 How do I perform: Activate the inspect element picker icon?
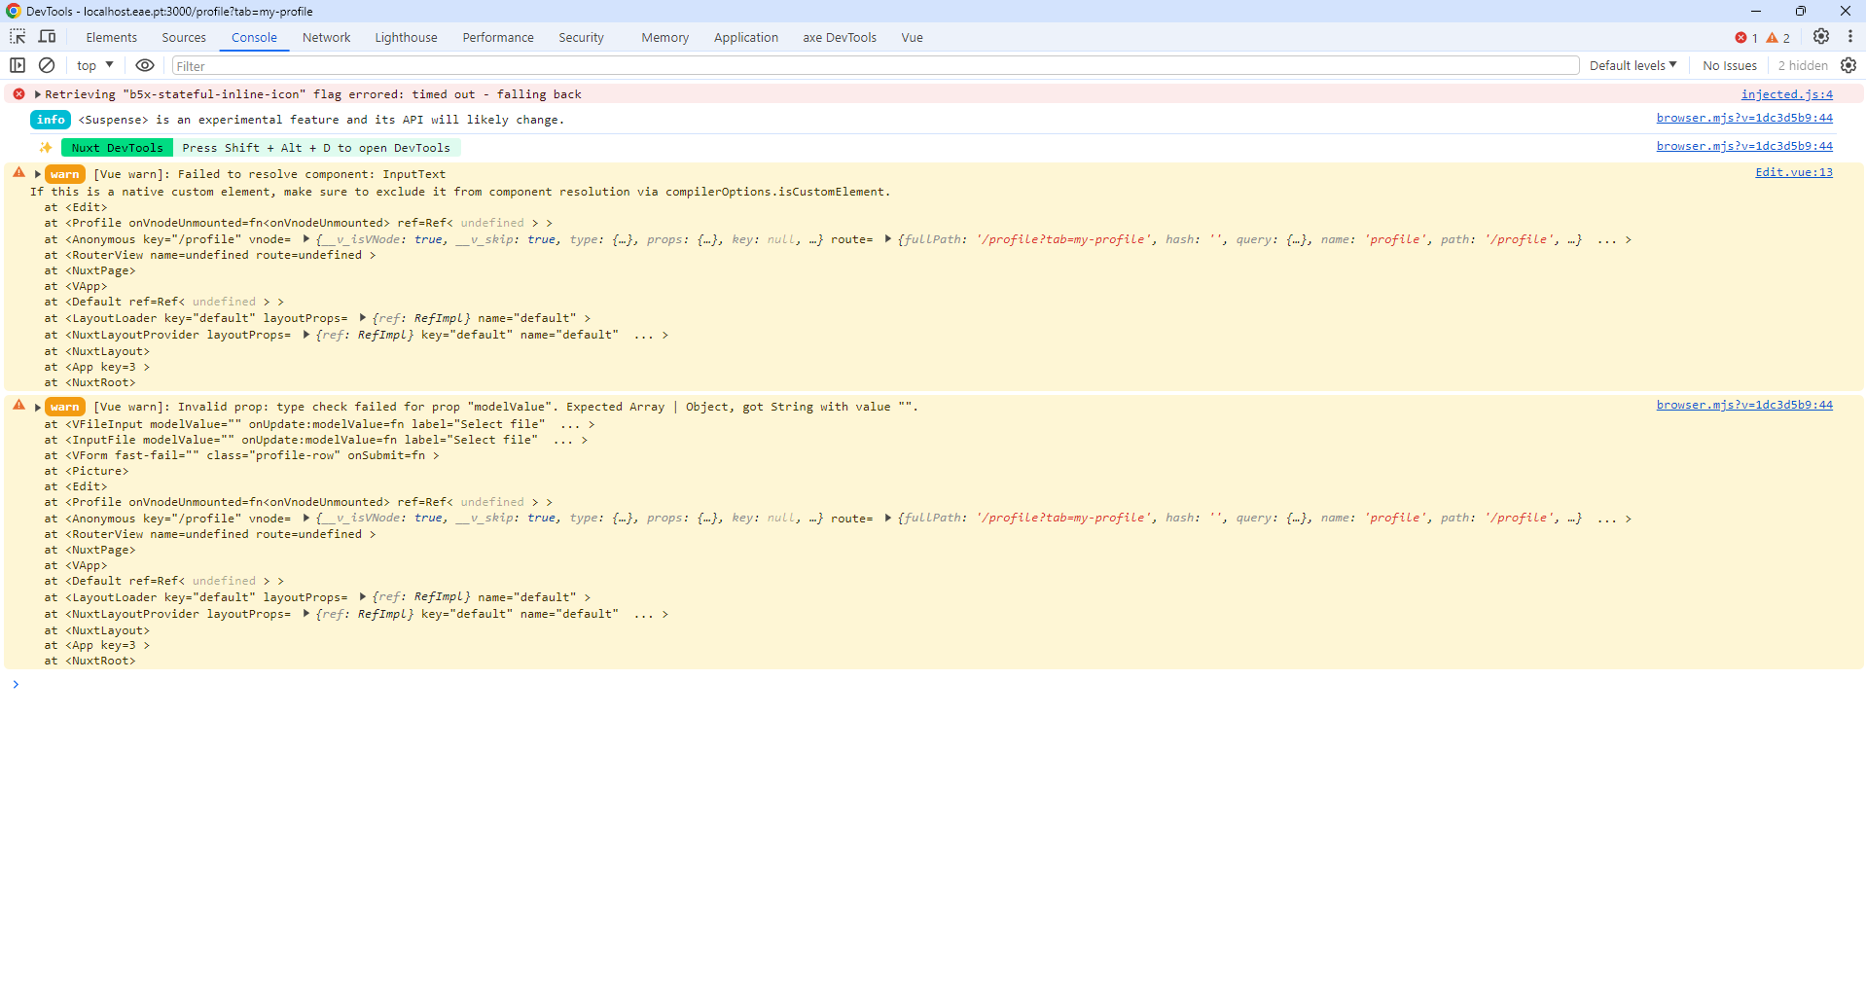18,37
